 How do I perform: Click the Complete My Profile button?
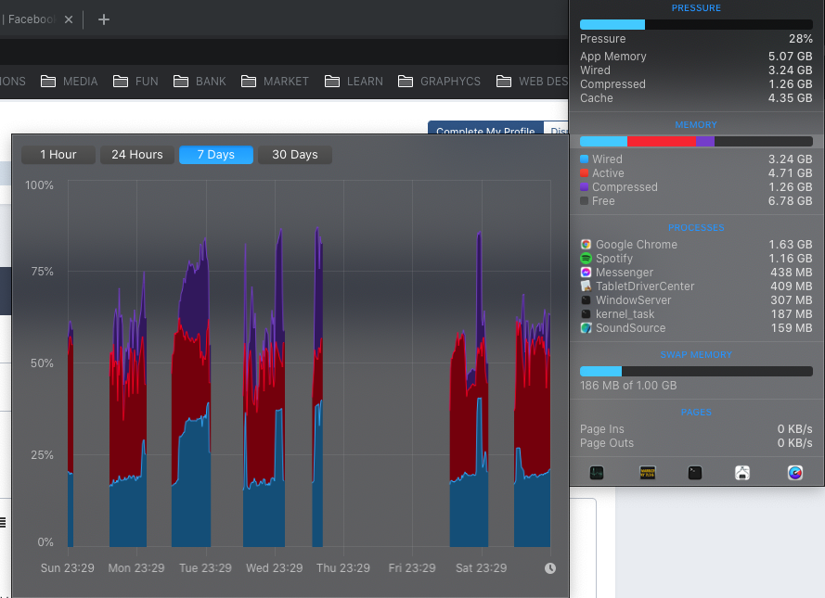pos(484,131)
